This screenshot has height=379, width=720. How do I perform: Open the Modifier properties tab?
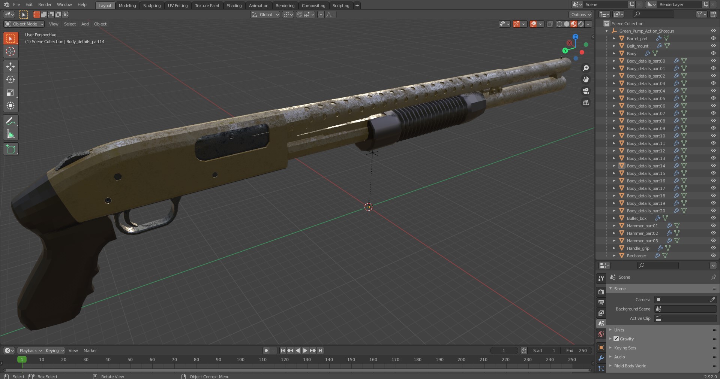pos(601,358)
